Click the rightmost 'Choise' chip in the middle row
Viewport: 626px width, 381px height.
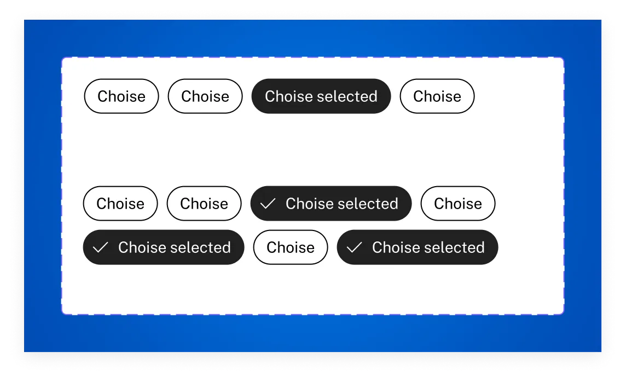tap(457, 204)
